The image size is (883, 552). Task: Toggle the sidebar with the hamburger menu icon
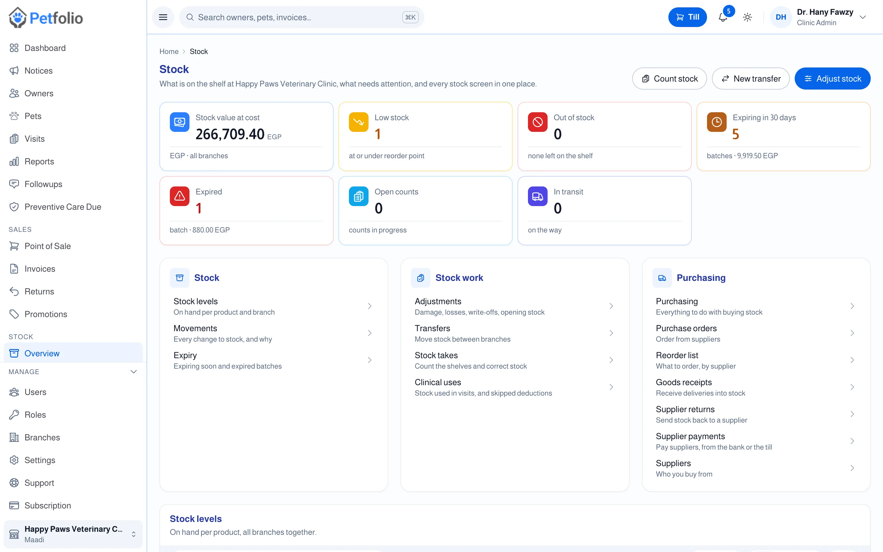[163, 17]
